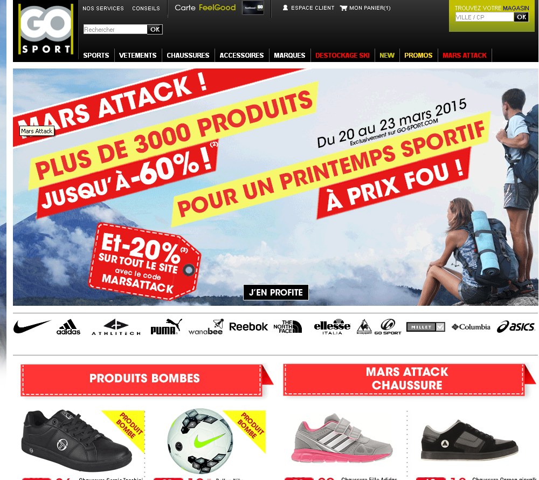Open the Puma brand logo
Image resolution: width=539 pixels, height=480 pixels.
point(166,327)
